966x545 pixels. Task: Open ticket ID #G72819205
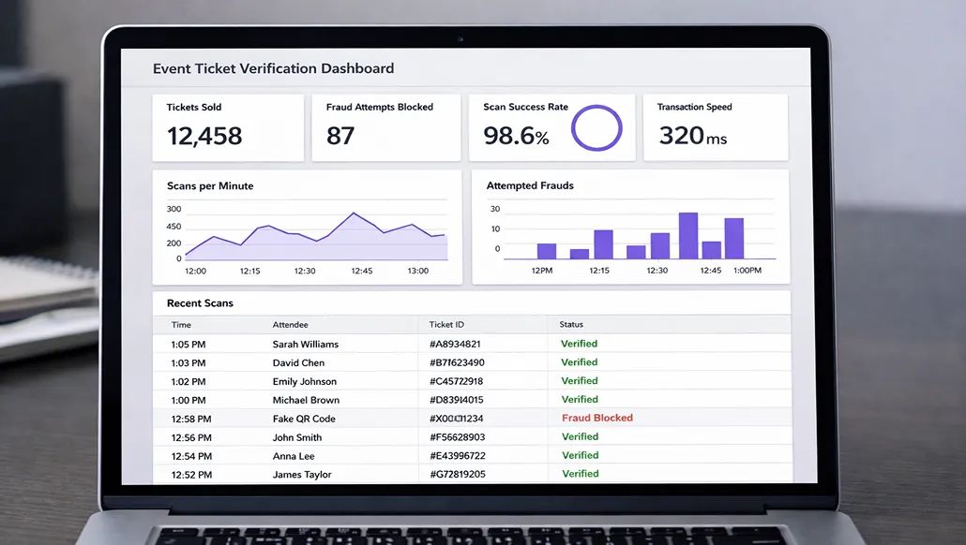[x=458, y=475]
